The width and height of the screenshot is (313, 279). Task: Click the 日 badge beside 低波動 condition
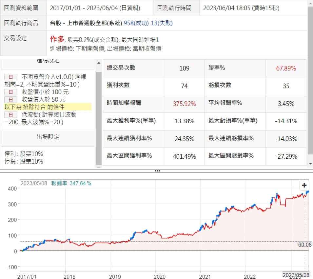coord(10,114)
